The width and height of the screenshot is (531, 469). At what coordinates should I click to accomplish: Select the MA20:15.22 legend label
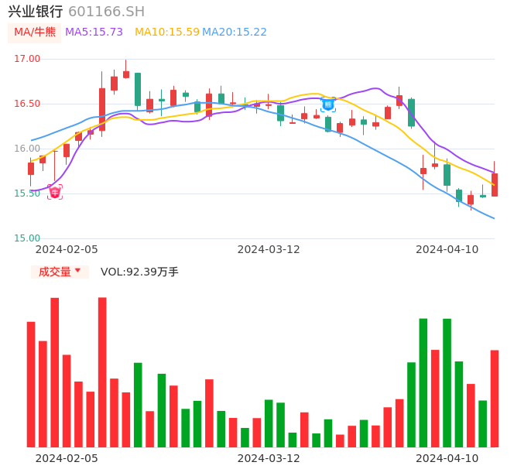pyautogui.click(x=235, y=33)
